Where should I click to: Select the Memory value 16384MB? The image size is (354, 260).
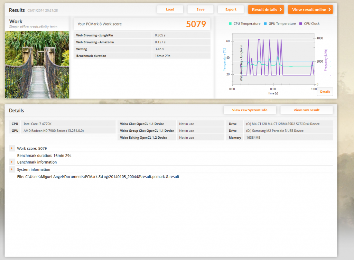click(253, 138)
